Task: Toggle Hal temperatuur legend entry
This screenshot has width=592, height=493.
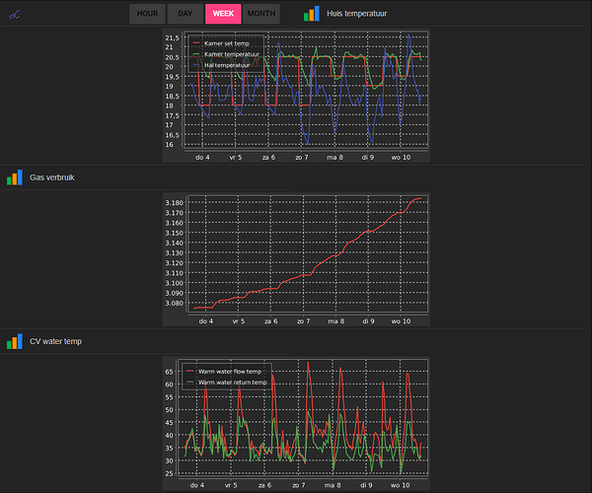Action: (x=226, y=65)
